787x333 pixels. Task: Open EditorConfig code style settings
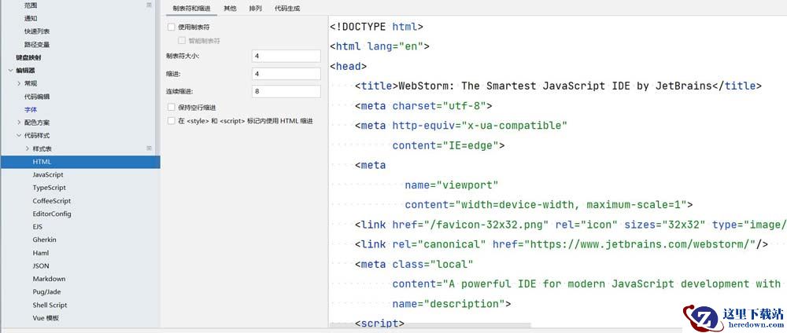pos(52,214)
